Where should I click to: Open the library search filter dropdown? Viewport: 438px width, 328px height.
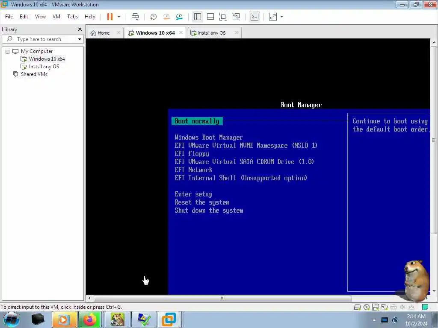80,39
